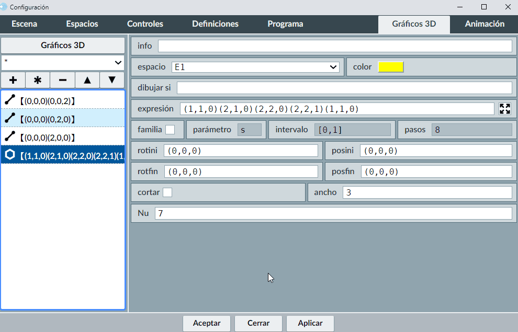The image size is (518, 332).
Task: Move graphic down with down arrow
Action: (x=111, y=80)
